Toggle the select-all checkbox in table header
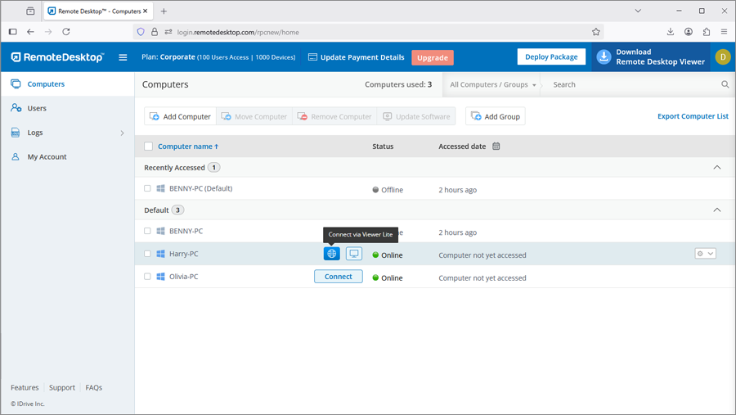 click(x=148, y=147)
